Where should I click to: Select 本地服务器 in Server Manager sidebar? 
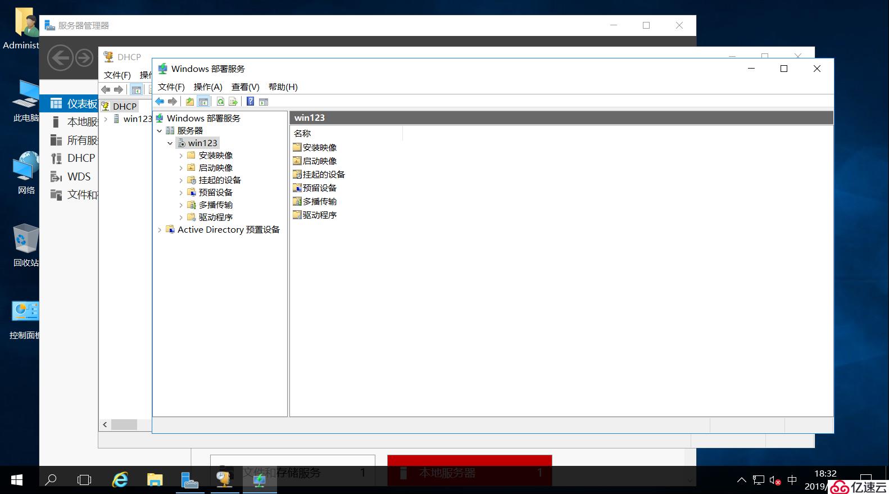(x=69, y=122)
